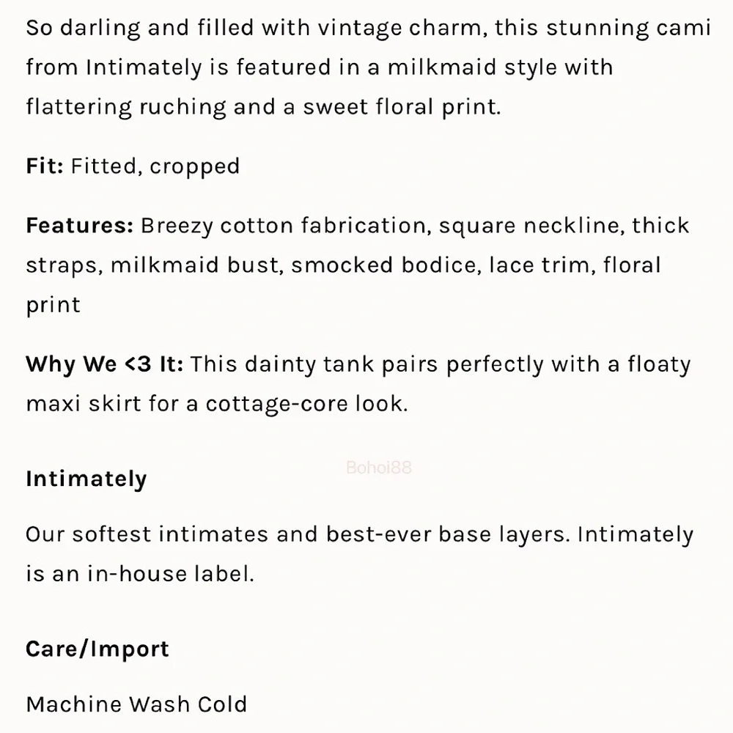Click the bold Fit: label

45,166
